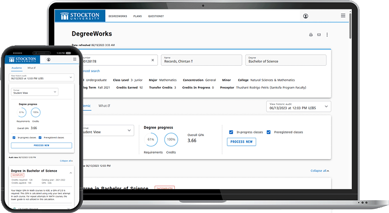The height and width of the screenshot is (213, 389).
Task: Toggle Preregistered classes checkbox on laptop
Action: tap(268, 132)
